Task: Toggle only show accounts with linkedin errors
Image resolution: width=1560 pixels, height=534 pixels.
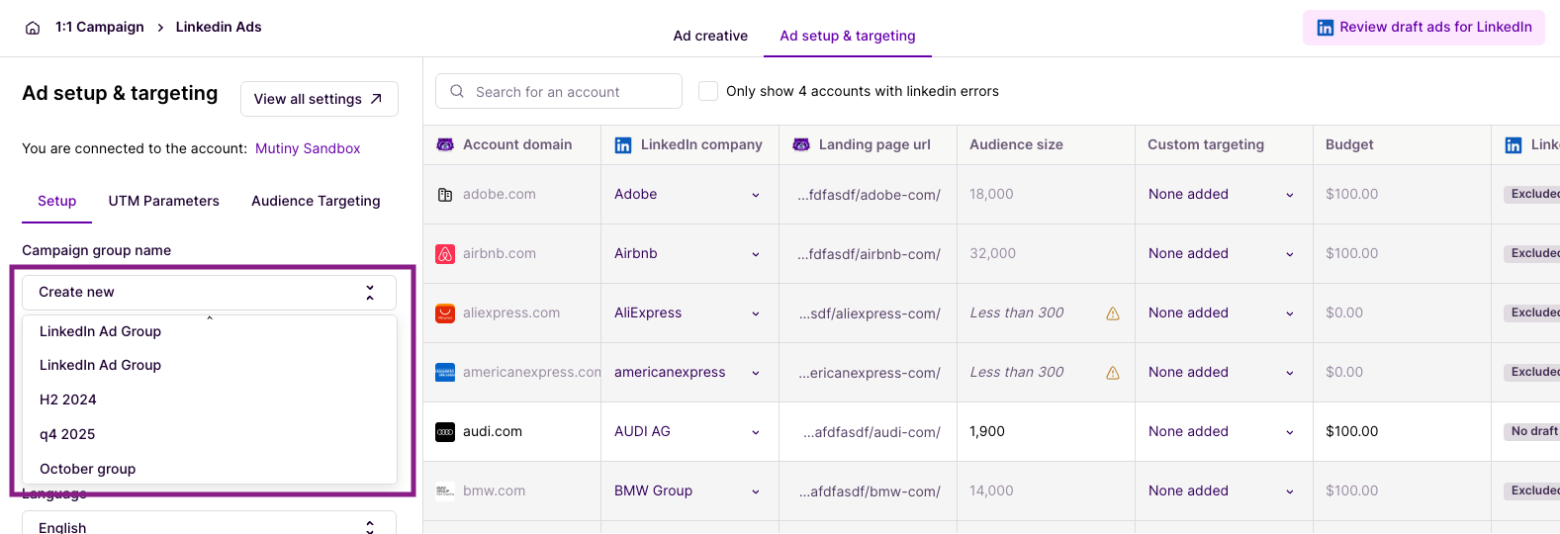Action: 708,91
